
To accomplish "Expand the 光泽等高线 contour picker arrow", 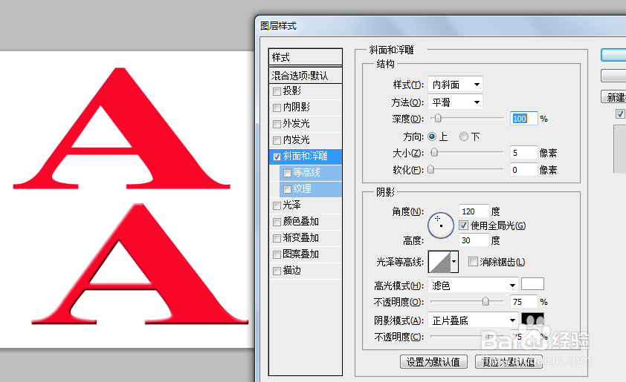I will [454, 262].
